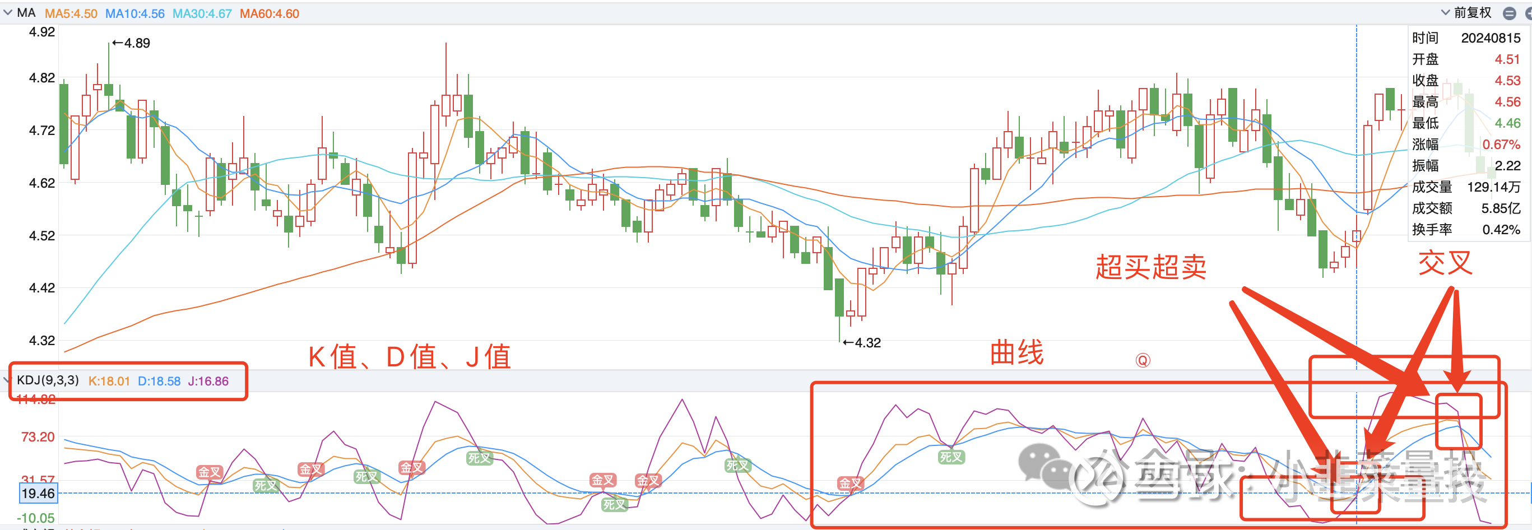Select the MA indicator name label
This screenshot has height=530, width=1532.
26,12
